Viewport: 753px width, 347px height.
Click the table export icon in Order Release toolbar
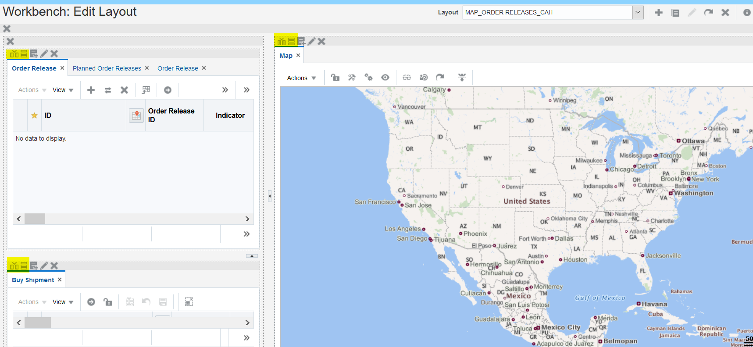146,90
